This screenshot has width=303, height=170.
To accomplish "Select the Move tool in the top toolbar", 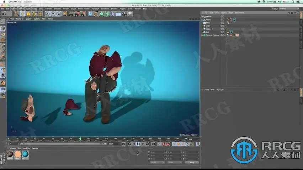I will click(23, 14).
